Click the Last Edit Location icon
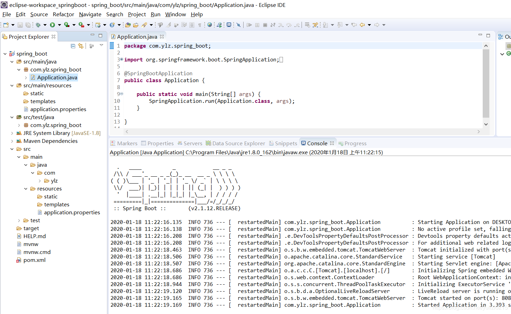This screenshot has height=314, width=511. pos(354,25)
